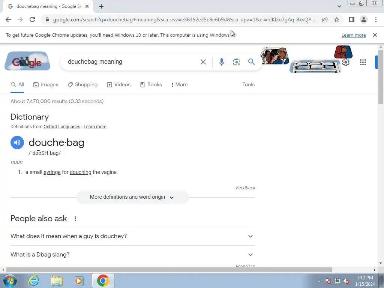The image size is (384, 288).
Task: Open the network status tray icon
Action: pos(337,281)
